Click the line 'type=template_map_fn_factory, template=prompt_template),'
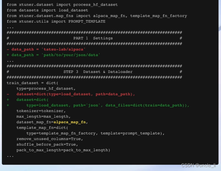Viewport: 221px width, 171px height. (95, 133)
